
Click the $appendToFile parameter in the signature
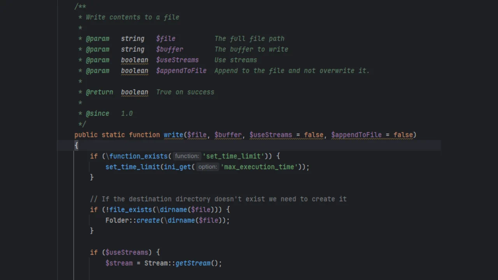356,135
